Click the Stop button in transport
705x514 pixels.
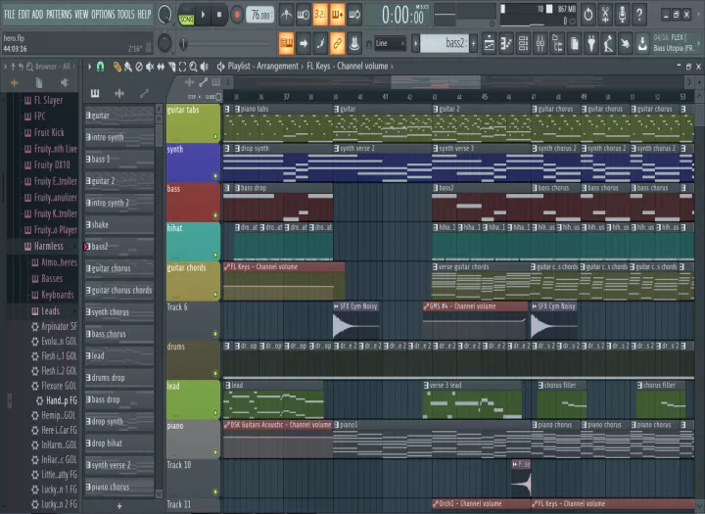(219, 15)
